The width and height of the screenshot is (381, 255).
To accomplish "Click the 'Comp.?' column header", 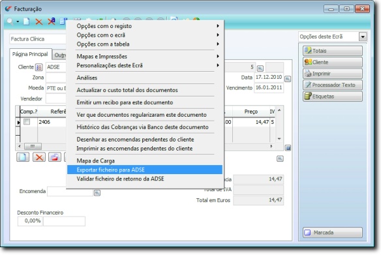I will [29, 112].
